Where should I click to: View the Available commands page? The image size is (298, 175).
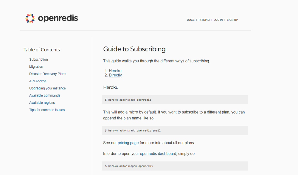tap(45, 95)
